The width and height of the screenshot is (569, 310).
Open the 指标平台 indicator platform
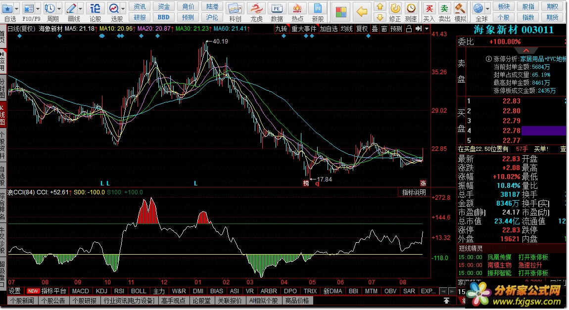pyautogui.click(x=54, y=291)
